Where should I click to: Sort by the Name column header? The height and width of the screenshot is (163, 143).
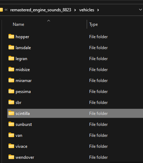coord(18,24)
